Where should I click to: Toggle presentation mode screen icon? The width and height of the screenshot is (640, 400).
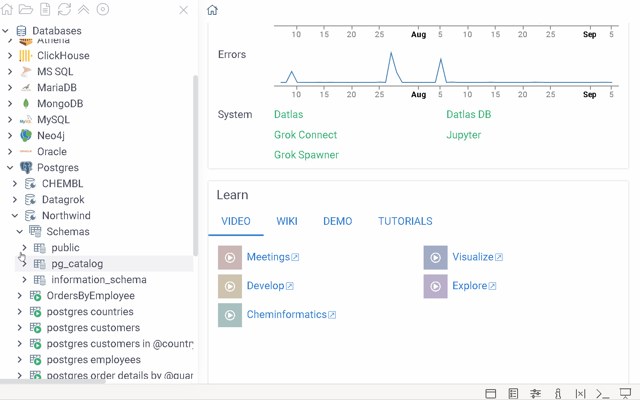pos(625,394)
